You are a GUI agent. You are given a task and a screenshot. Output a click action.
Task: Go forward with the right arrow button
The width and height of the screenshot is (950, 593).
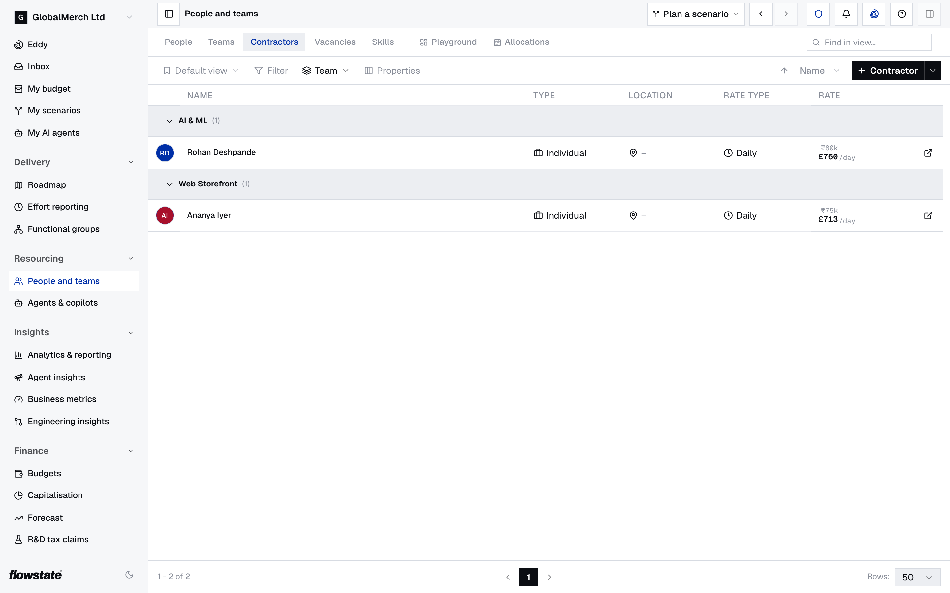pos(786,14)
